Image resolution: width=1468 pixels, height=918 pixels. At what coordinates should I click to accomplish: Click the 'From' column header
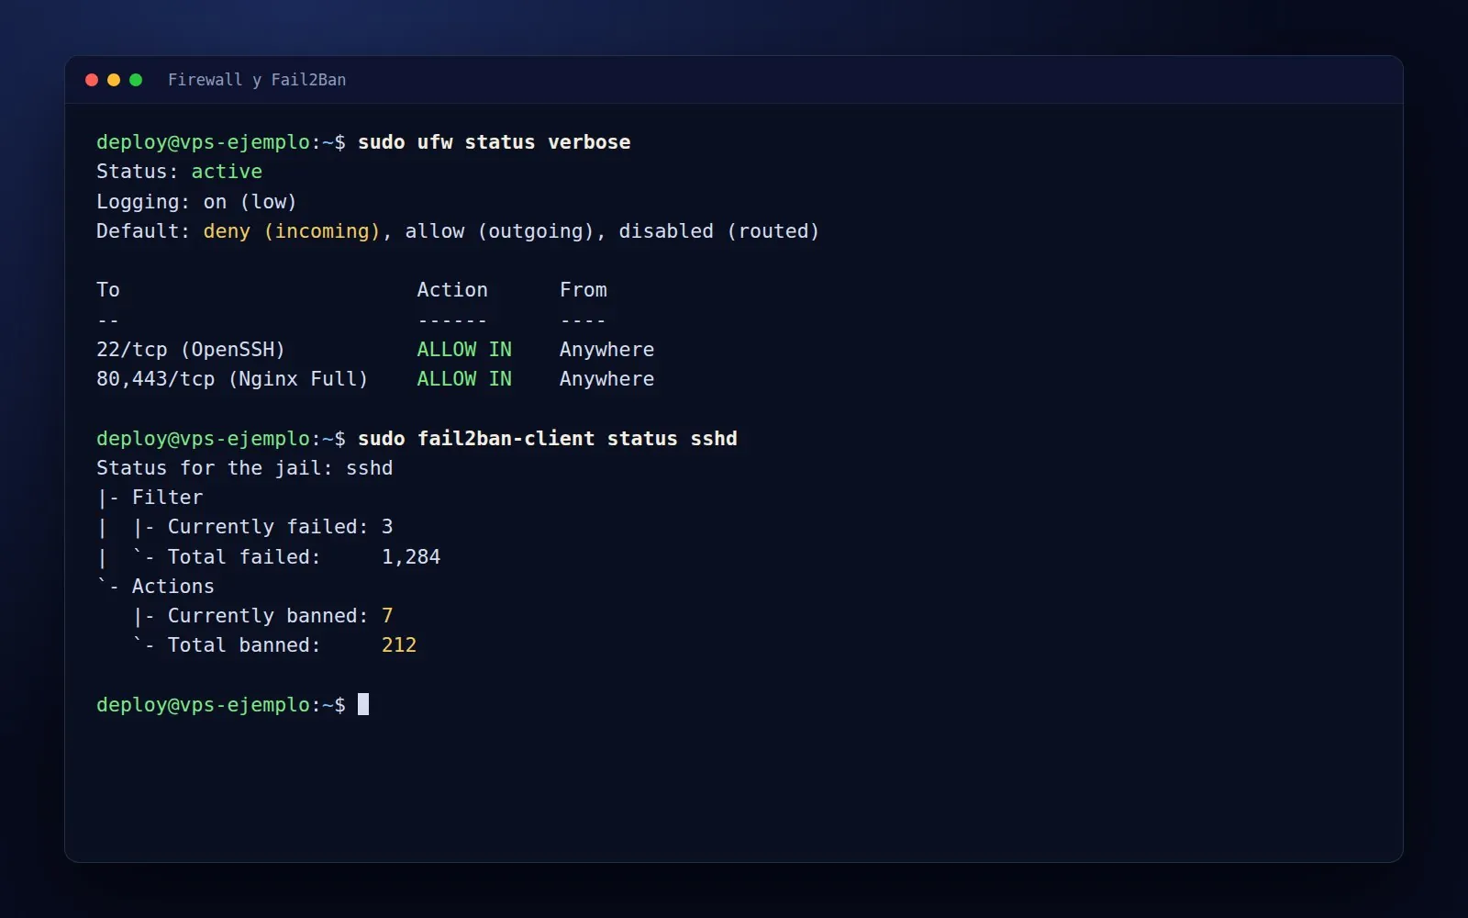tap(584, 290)
